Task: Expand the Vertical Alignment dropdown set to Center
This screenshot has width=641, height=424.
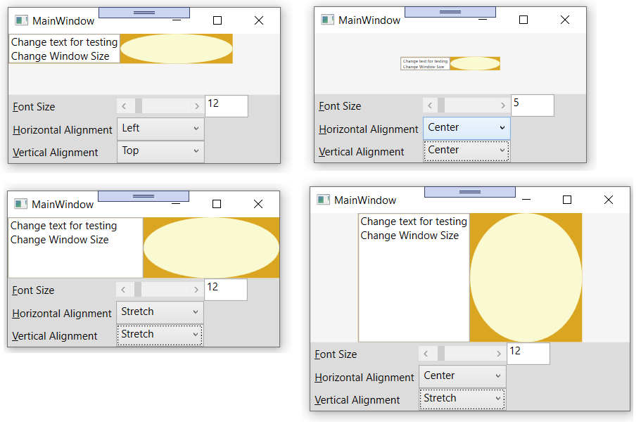Action: point(466,150)
